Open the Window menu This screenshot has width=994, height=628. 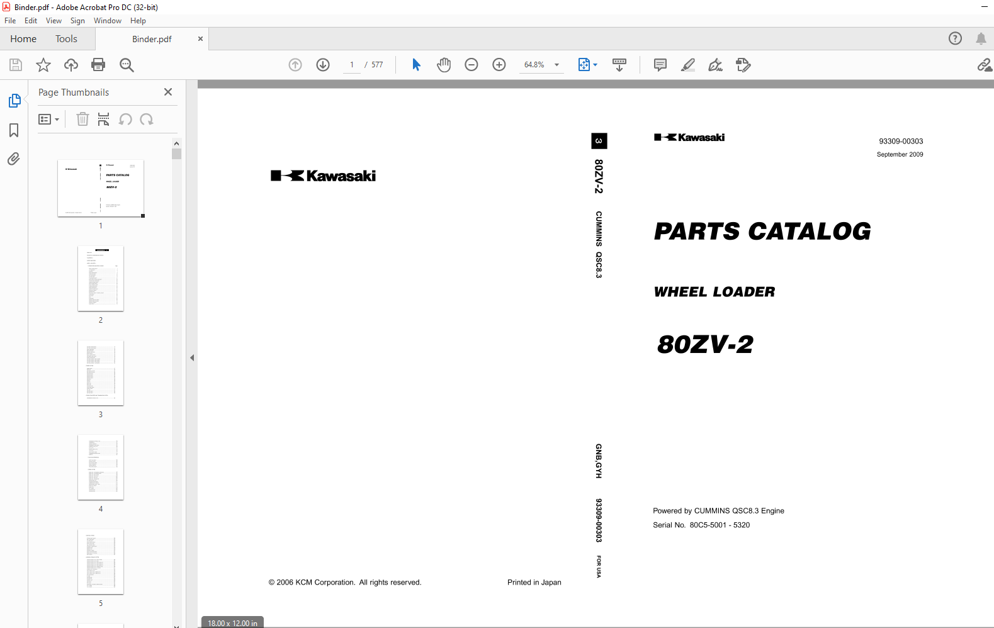pyautogui.click(x=108, y=21)
